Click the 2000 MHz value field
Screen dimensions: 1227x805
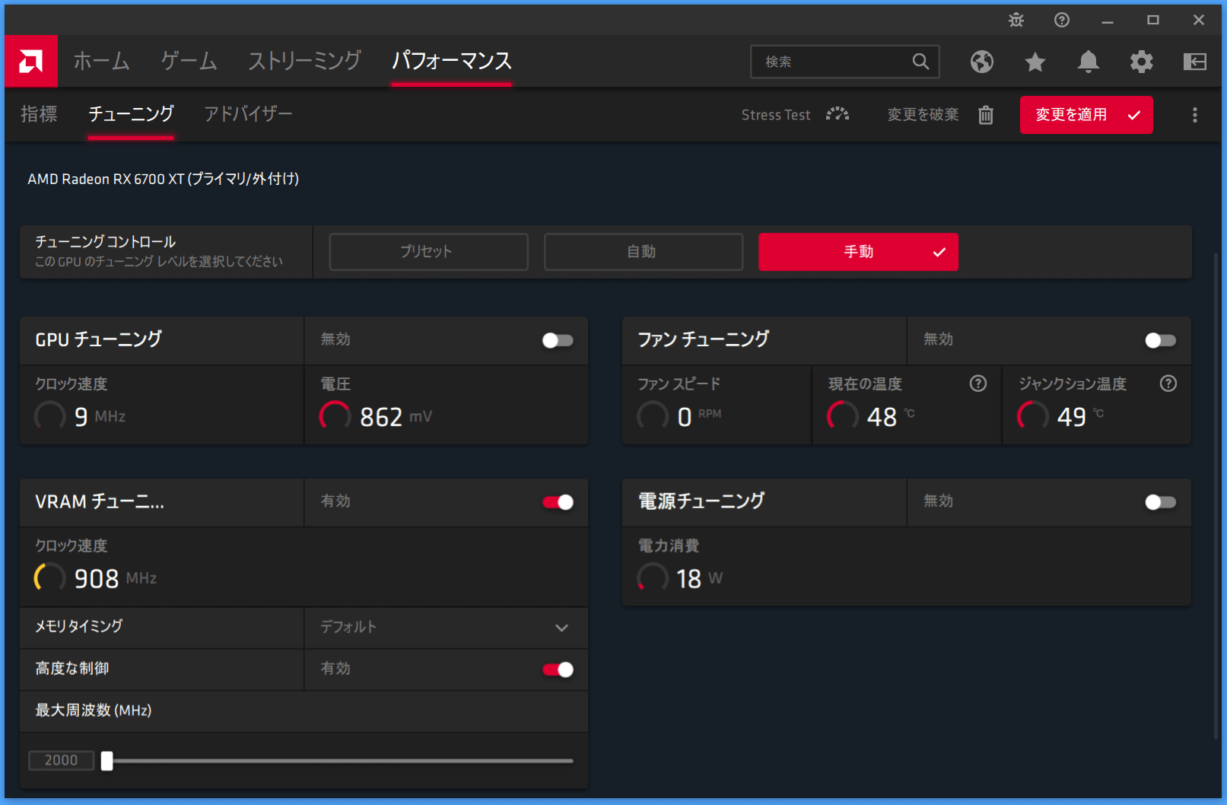pos(61,761)
